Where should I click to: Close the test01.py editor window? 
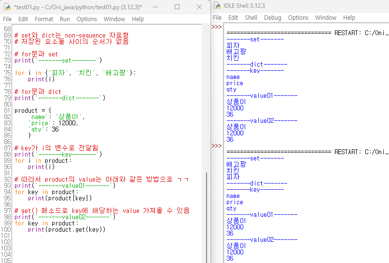pos(199,7)
